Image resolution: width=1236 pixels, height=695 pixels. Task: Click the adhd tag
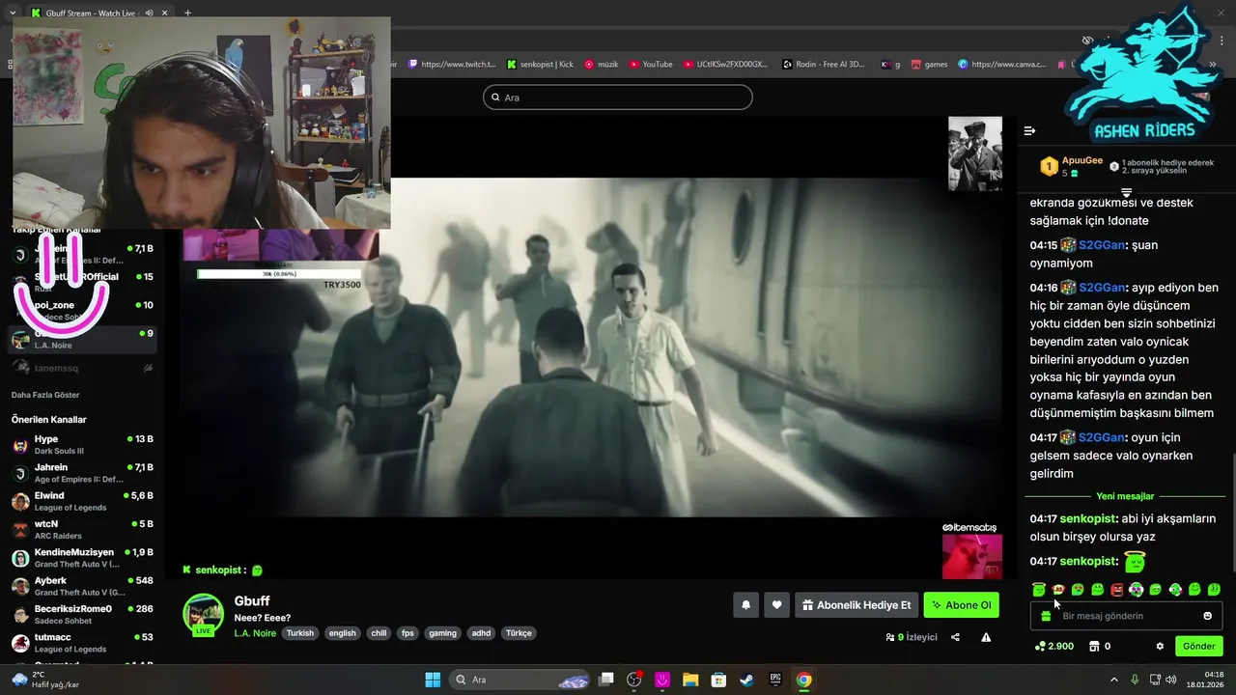[x=481, y=633]
